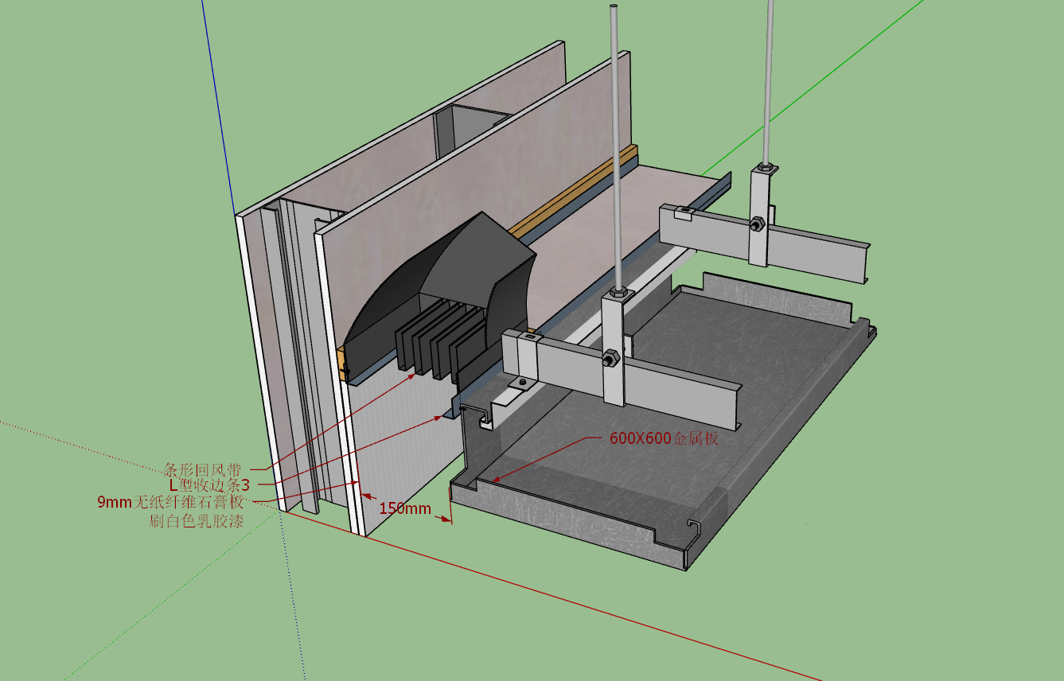Select the 条形回风带 annotation label
Screen dimensions: 1064x681
[x=203, y=469]
